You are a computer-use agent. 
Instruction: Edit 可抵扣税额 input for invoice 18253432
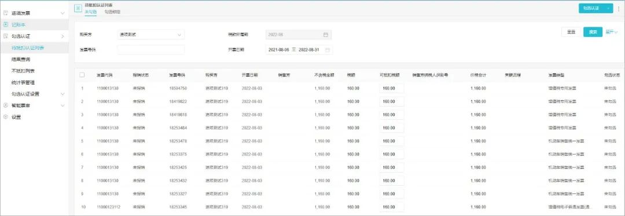(x=392, y=181)
